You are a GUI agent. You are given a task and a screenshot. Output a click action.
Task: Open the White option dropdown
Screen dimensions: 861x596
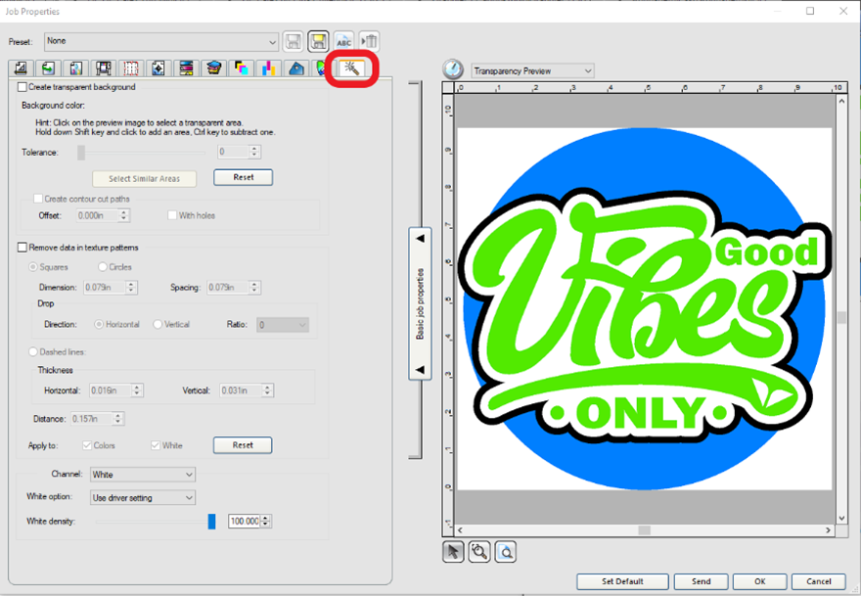tap(142, 498)
